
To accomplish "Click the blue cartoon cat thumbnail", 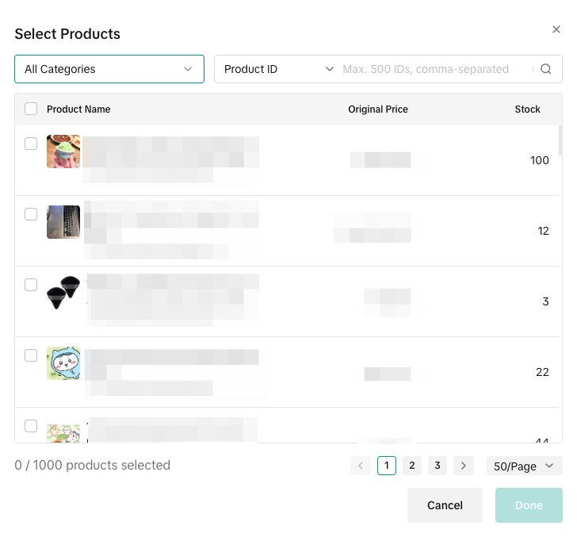I will point(63,363).
